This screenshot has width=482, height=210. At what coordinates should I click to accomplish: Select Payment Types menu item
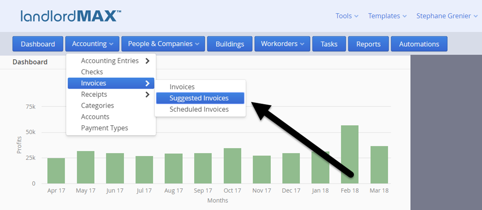point(111,128)
